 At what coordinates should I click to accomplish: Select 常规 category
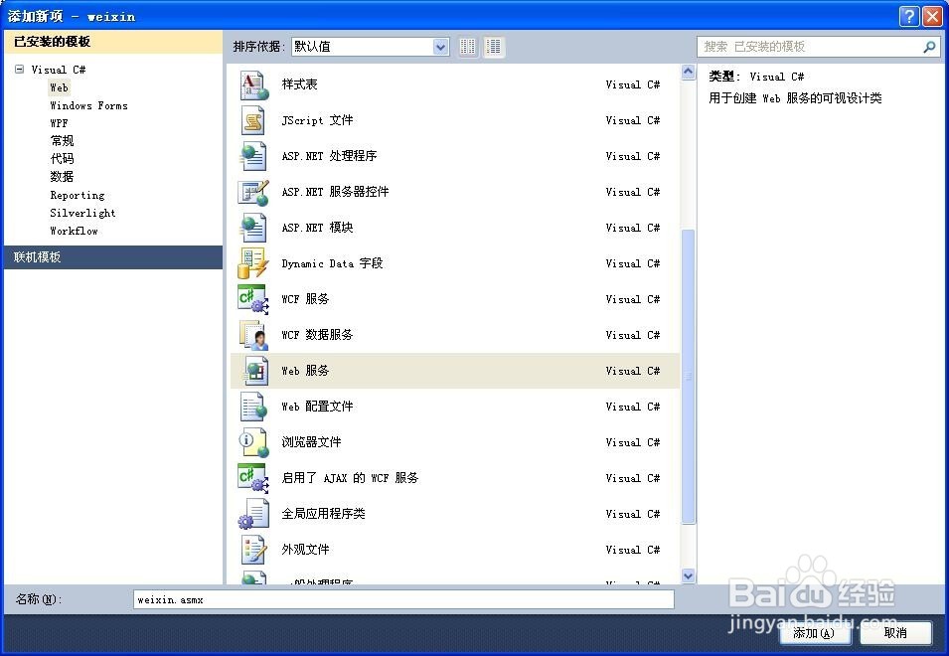pos(62,141)
